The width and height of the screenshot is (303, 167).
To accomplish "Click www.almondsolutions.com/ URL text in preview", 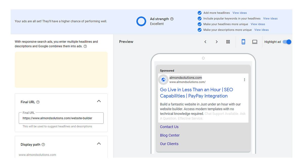I will point(187,82).
